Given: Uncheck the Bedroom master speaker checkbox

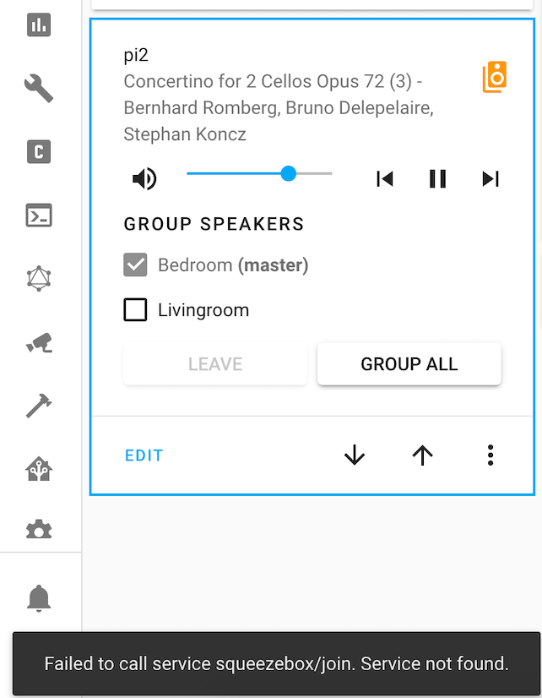Looking at the screenshot, I should coord(135,264).
